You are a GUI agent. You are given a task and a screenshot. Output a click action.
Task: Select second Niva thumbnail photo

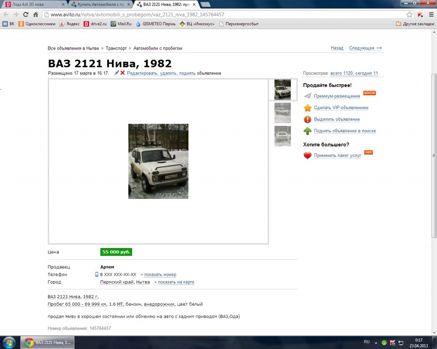(x=283, y=113)
